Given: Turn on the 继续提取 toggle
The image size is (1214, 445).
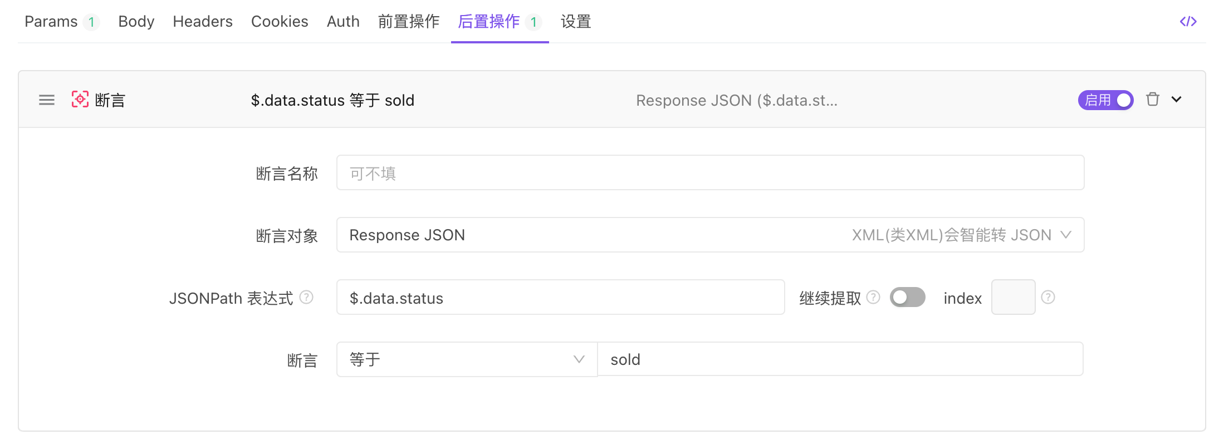Looking at the screenshot, I should tap(907, 298).
